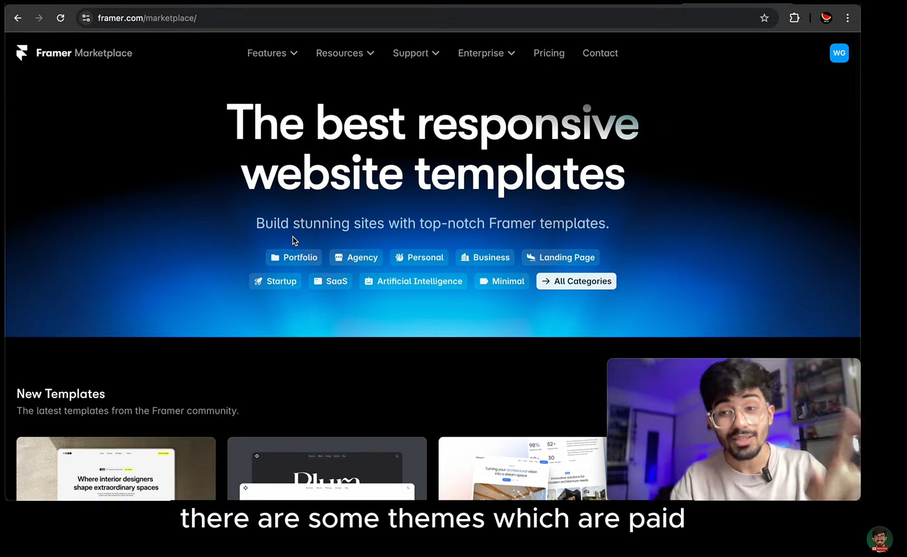The image size is (907, 557).
Task: Click the folder icon on the Portfolio tag
Action: [x=275, y=257]
